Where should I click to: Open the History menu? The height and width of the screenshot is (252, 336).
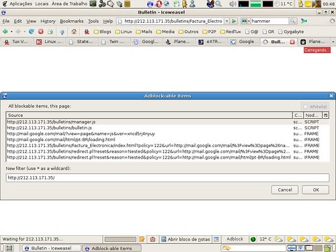pyautogui.click(x=48, y=22)
